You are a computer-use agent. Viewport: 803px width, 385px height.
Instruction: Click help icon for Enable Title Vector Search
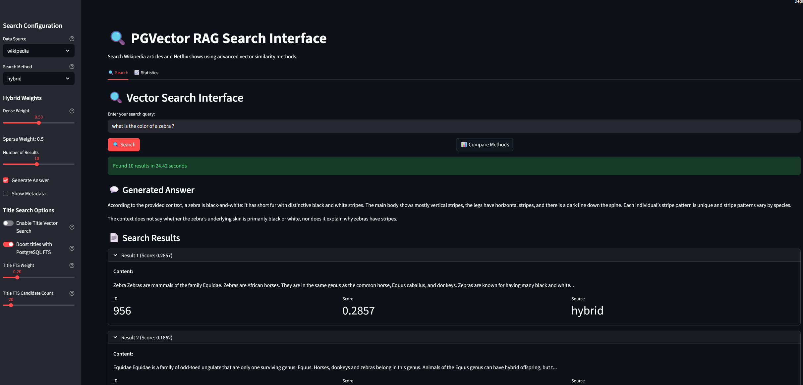pos(72,227)
